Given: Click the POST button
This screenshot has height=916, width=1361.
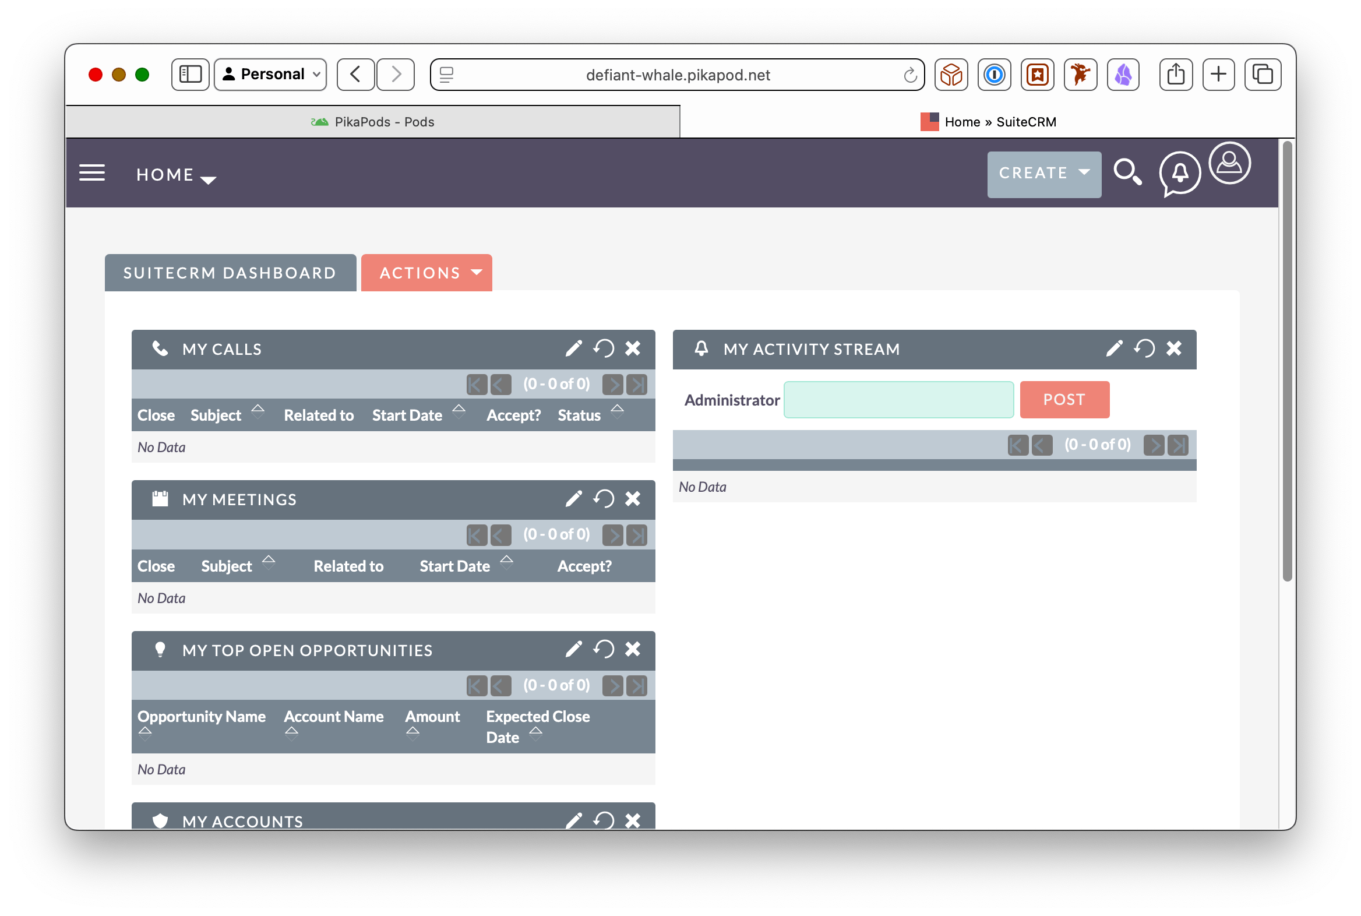Looking at the screenshot, I should coord(1064,399).
